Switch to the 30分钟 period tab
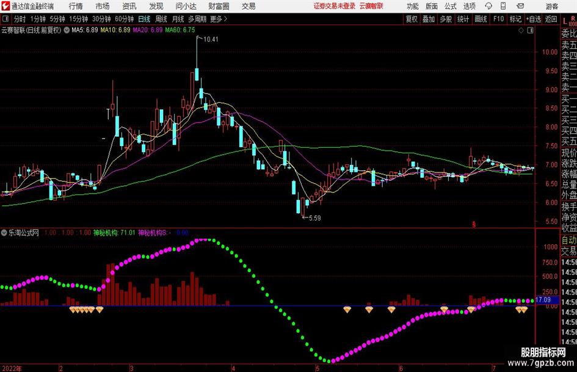 pos(101,19)
